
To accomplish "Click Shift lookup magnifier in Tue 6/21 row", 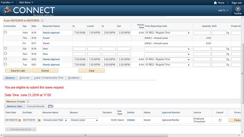I will click(228, 65).
